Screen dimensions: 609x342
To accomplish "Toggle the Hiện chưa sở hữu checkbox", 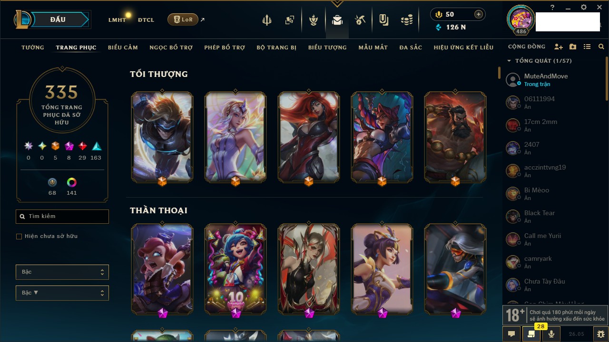I will (x=19, y=237).
